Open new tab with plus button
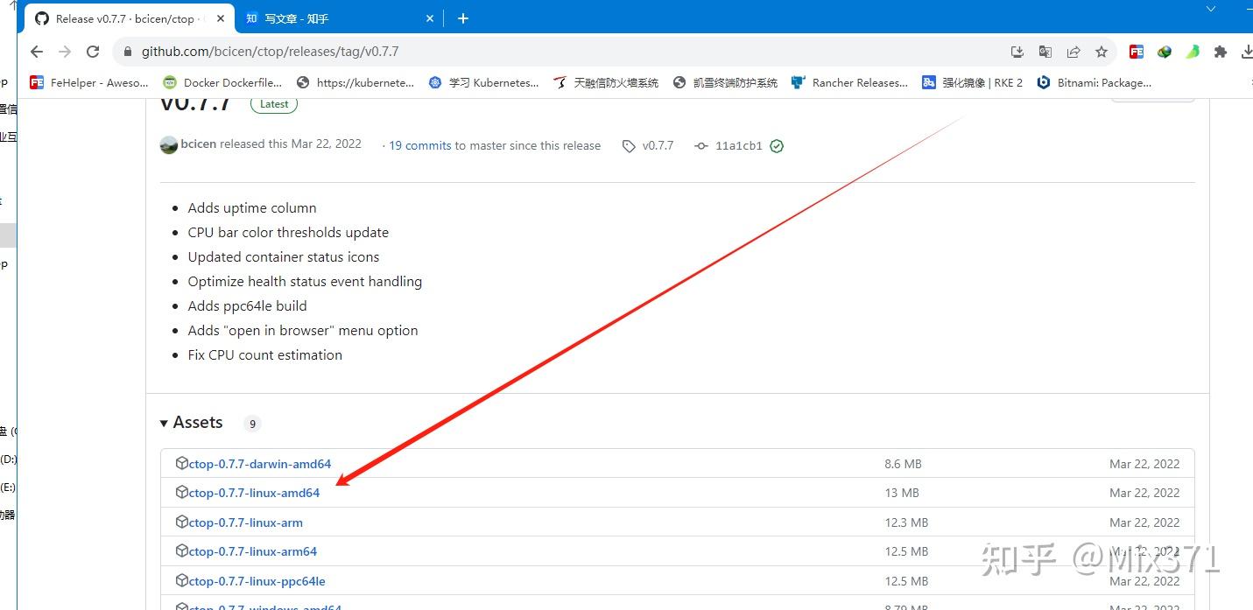Image resolution: width=1253 pixels, height=610 pixels. [x=463, y=18]
